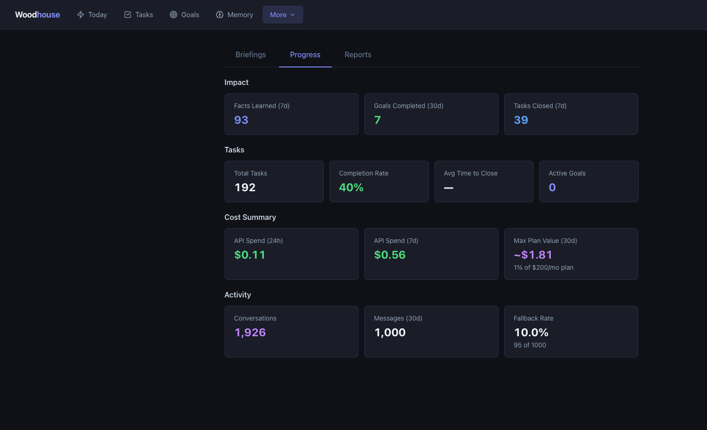The image size is (707, 430).
Task: Click the 93 facts learned value
Action: (241, 120)
